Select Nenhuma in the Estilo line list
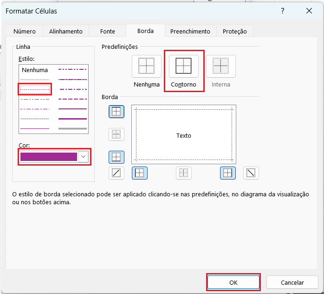Image resolution: width=324 pixels, height=294 pixels. pyautogui.click(x=35, y=70)
